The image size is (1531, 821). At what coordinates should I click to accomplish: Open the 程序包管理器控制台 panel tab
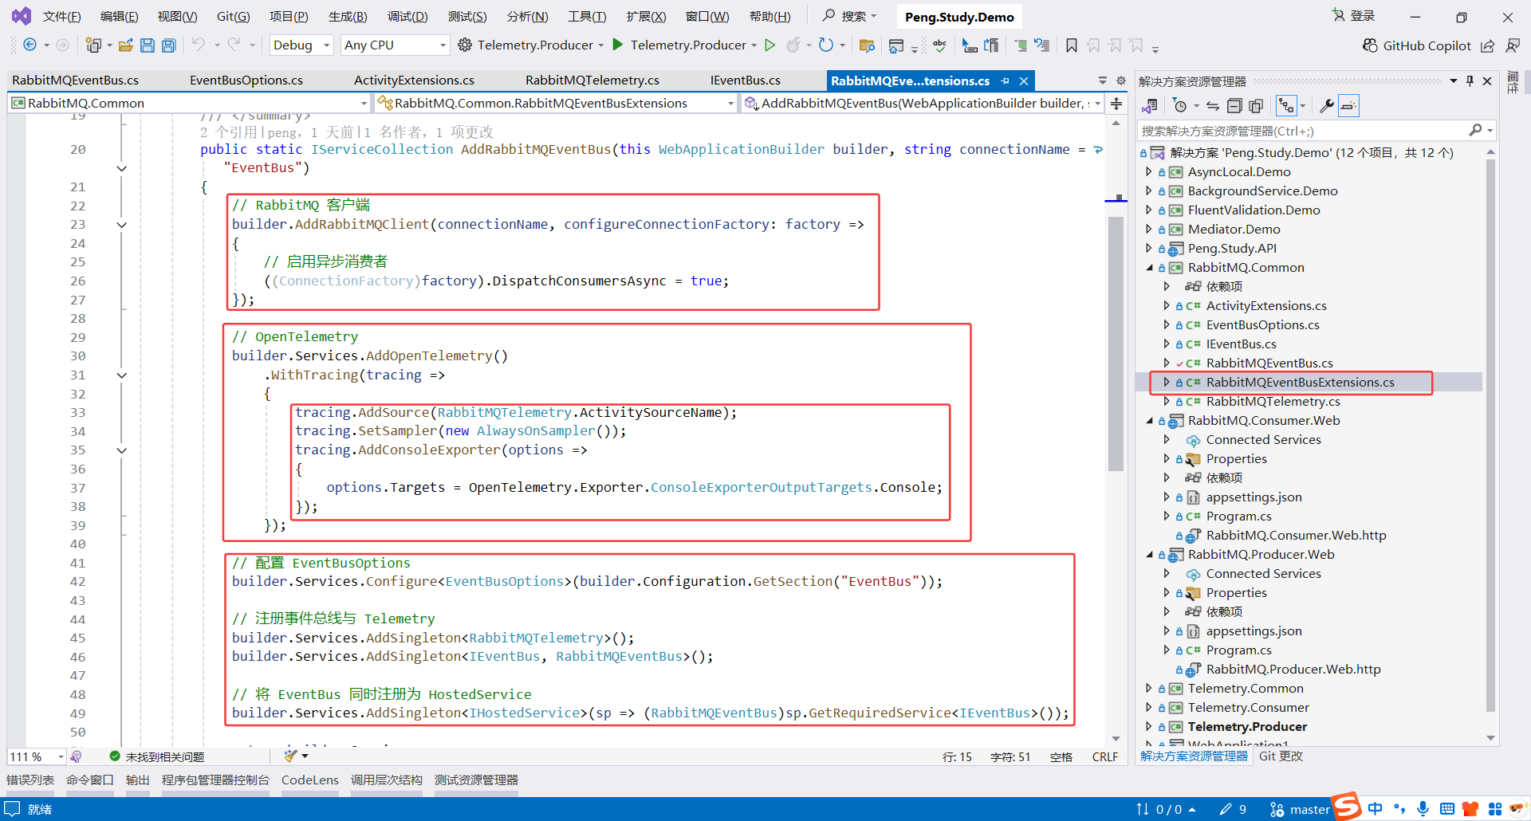click(x=215, y=780)
